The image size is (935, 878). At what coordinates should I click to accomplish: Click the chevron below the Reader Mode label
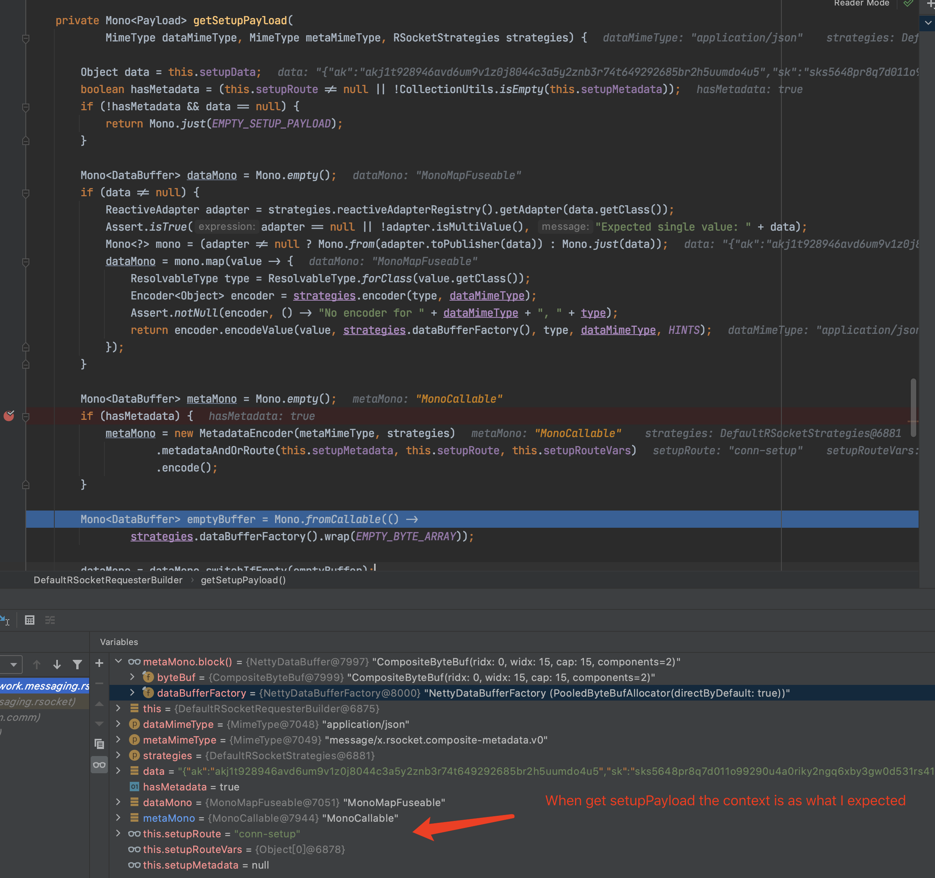[x=928, y=22]
